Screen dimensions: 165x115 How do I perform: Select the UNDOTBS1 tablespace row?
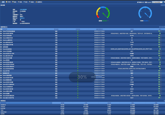(82, 112)
